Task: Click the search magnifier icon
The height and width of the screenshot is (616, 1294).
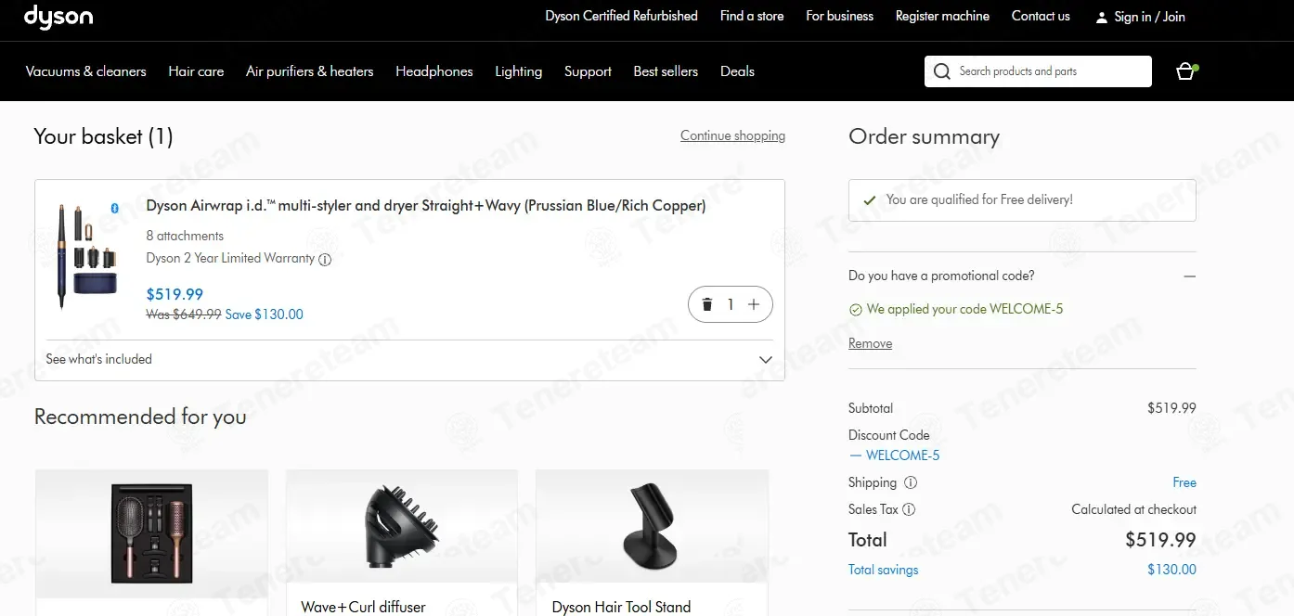Action: [x=942, y=71]
